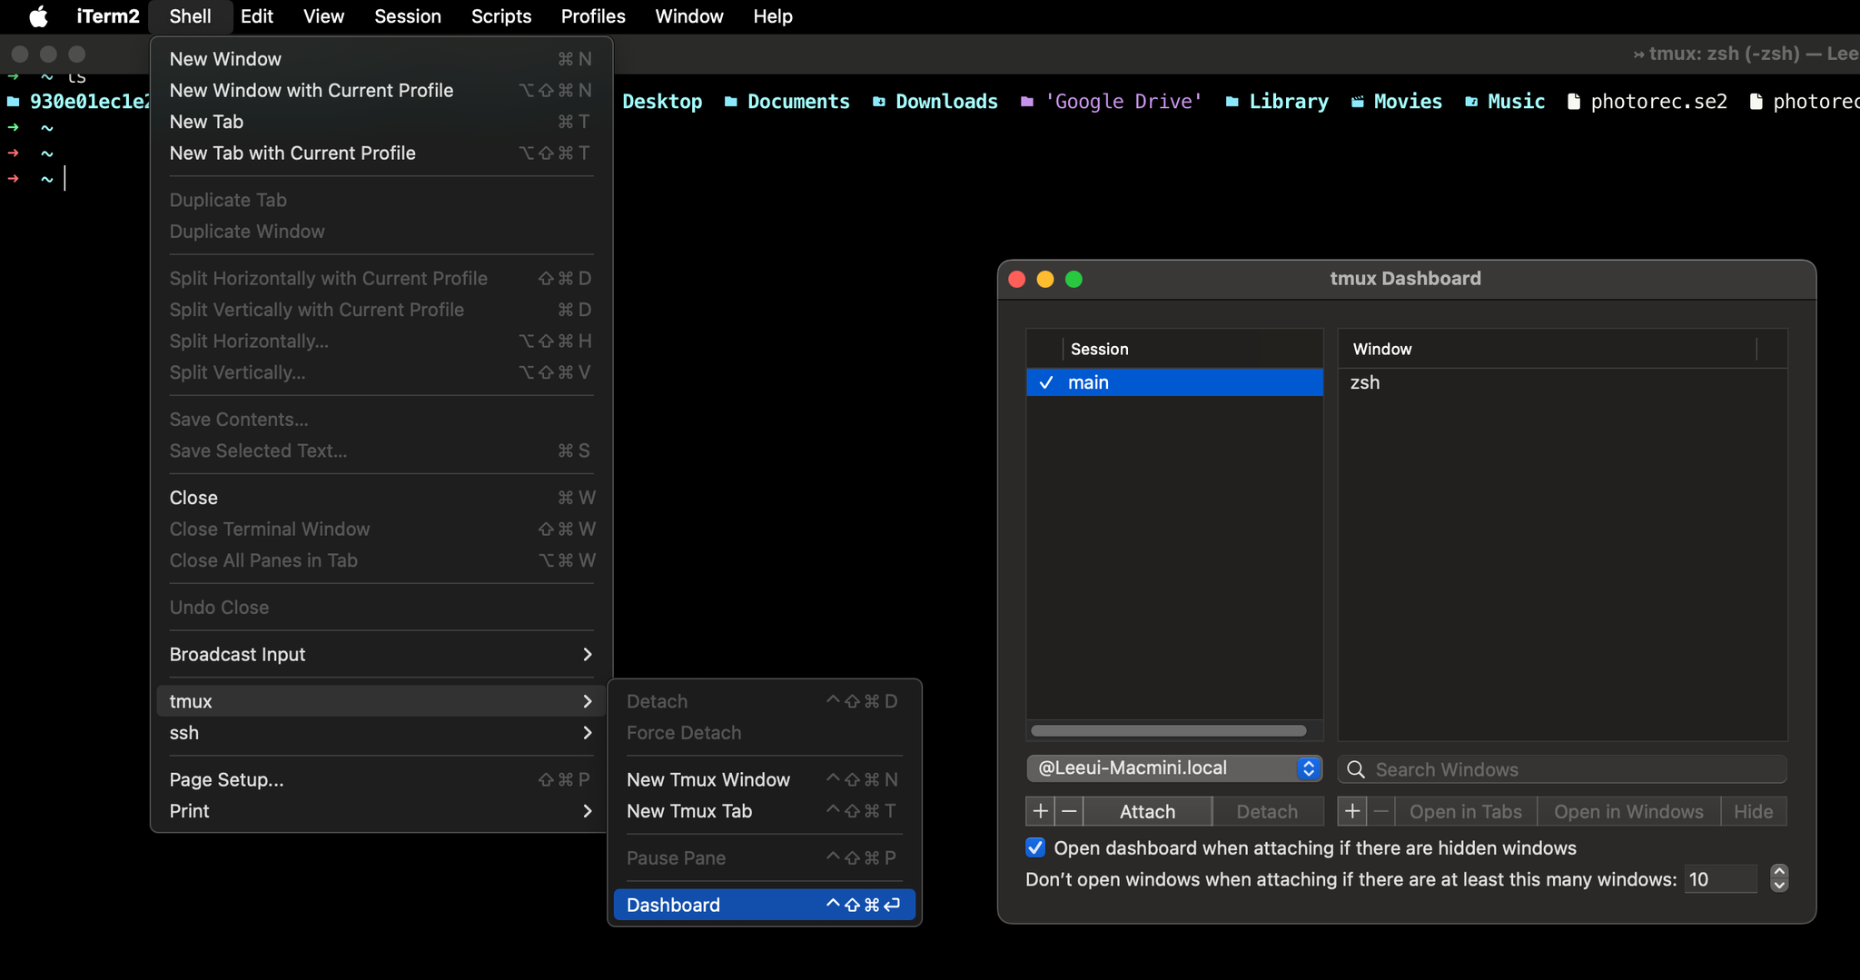Open the Session menu
Screen dimensions: 1860x980
tap(408, 16)
